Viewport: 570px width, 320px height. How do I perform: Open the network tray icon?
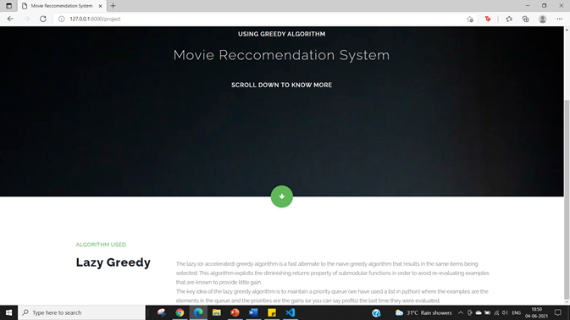(496, 312)
